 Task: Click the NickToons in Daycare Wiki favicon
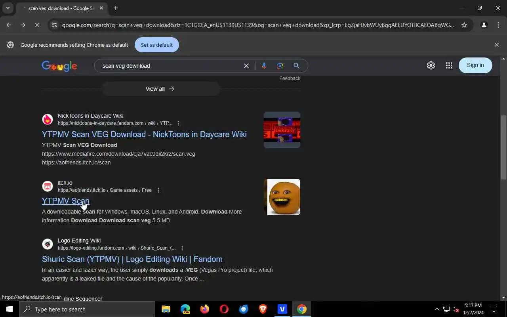[48, 119]
